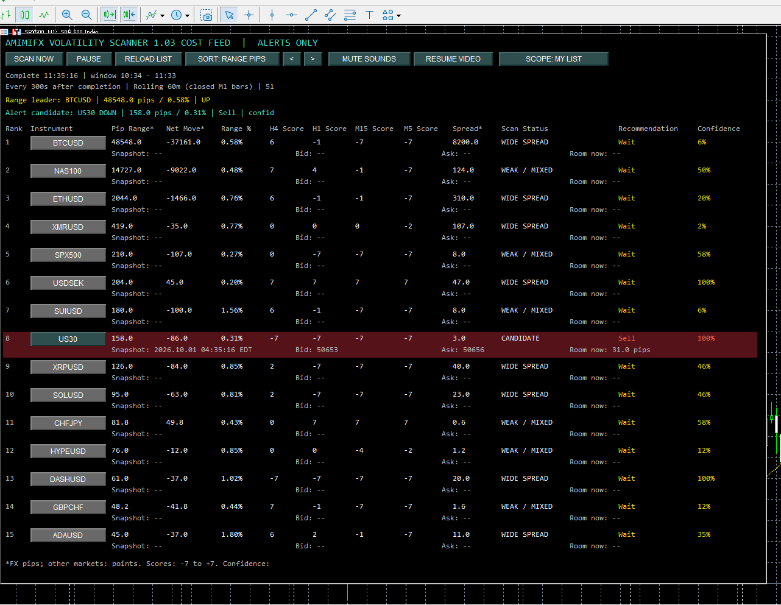Select the crosshair tool
Image resolution: width=781 pixels, height=605 pixels.
(x=249, y=15)
